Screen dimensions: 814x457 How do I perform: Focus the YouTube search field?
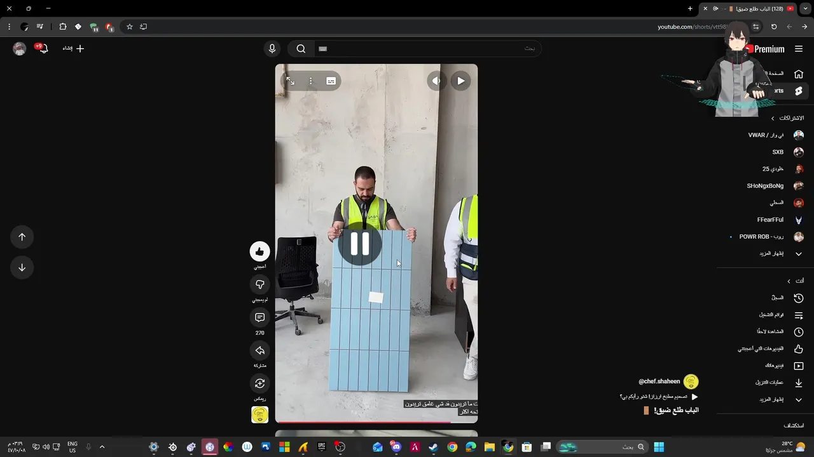(427, 49)
